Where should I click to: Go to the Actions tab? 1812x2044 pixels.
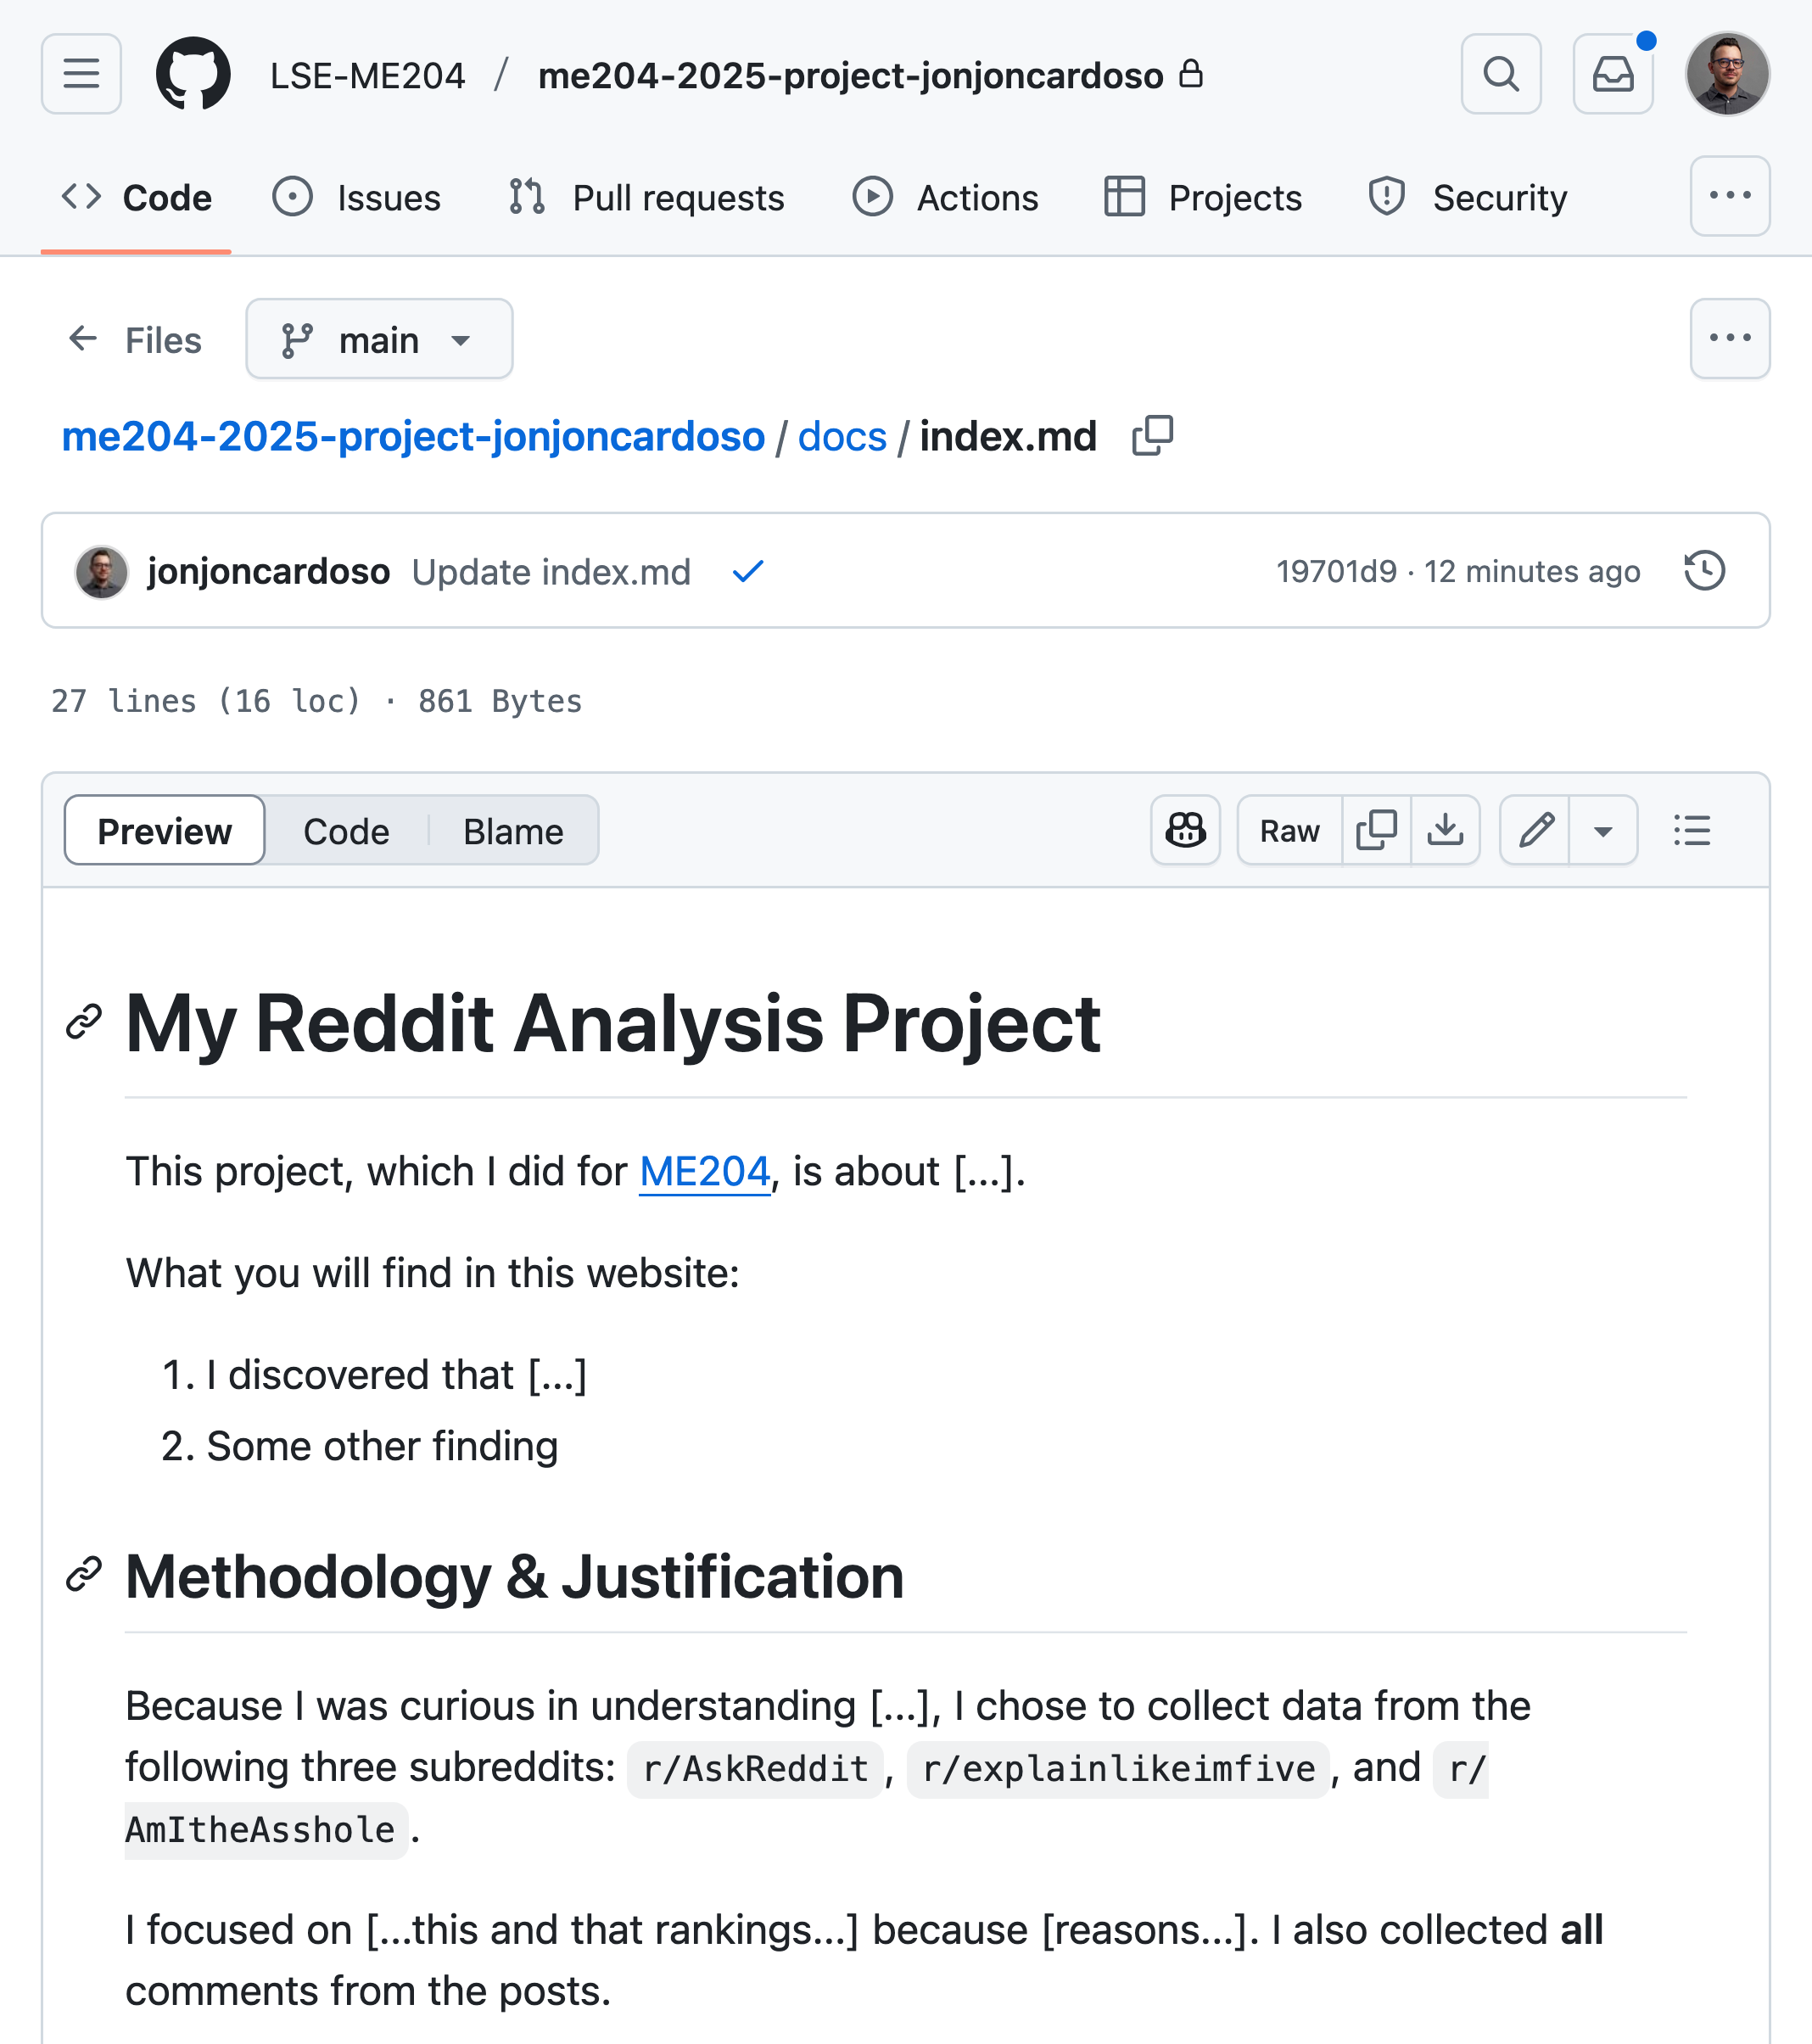click(945, 197)
